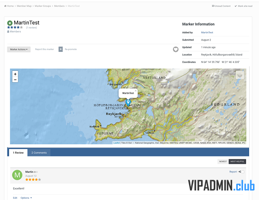This screenshot has height=200, width=259.
Task: Click the Re-promote link
Action: click(71, 49)
